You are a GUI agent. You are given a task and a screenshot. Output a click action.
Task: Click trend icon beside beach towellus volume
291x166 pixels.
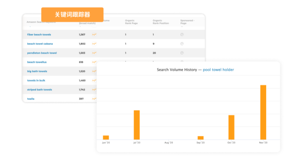pyautogui.click(x=94, y=62)
